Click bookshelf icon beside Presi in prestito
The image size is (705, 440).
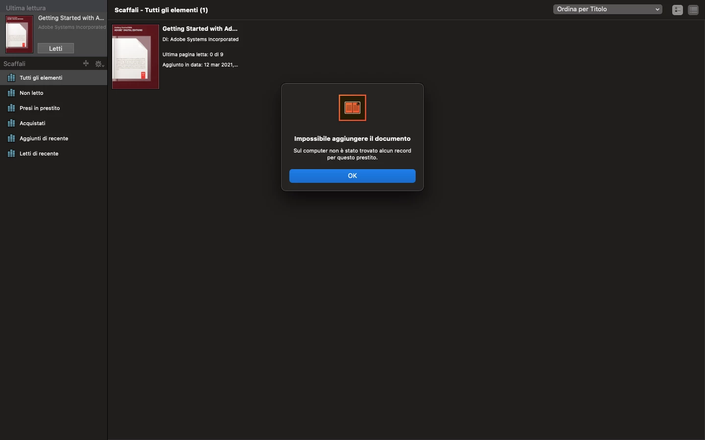(11, 108)
